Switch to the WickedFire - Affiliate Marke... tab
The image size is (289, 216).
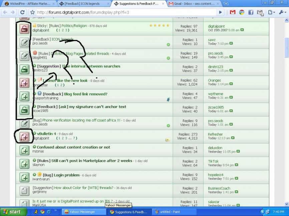(30, 4)
